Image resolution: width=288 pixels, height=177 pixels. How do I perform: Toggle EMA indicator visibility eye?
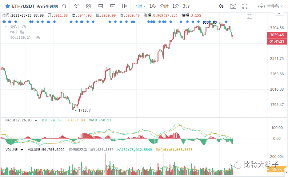point(24,27)
